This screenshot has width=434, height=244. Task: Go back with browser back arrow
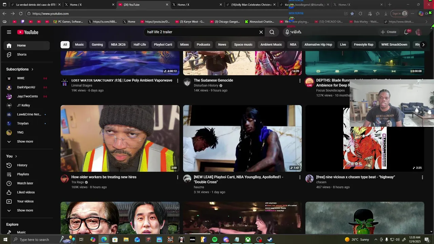pyautogui.click(x=4, y=14)
